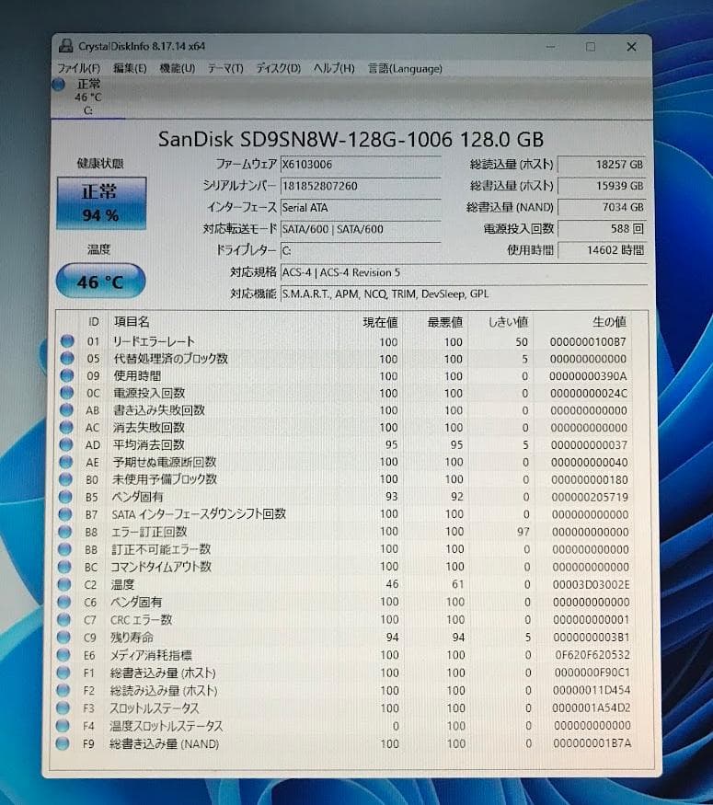Click status icon for C9 残り寿命

tap(63, 638)
